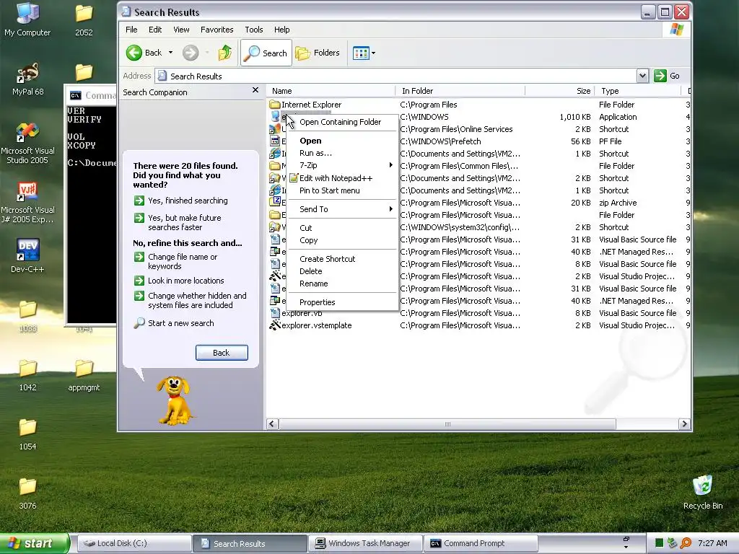
Task: Switch to Windows Task Manager taskbar button
Action: [x=364, y=544]
